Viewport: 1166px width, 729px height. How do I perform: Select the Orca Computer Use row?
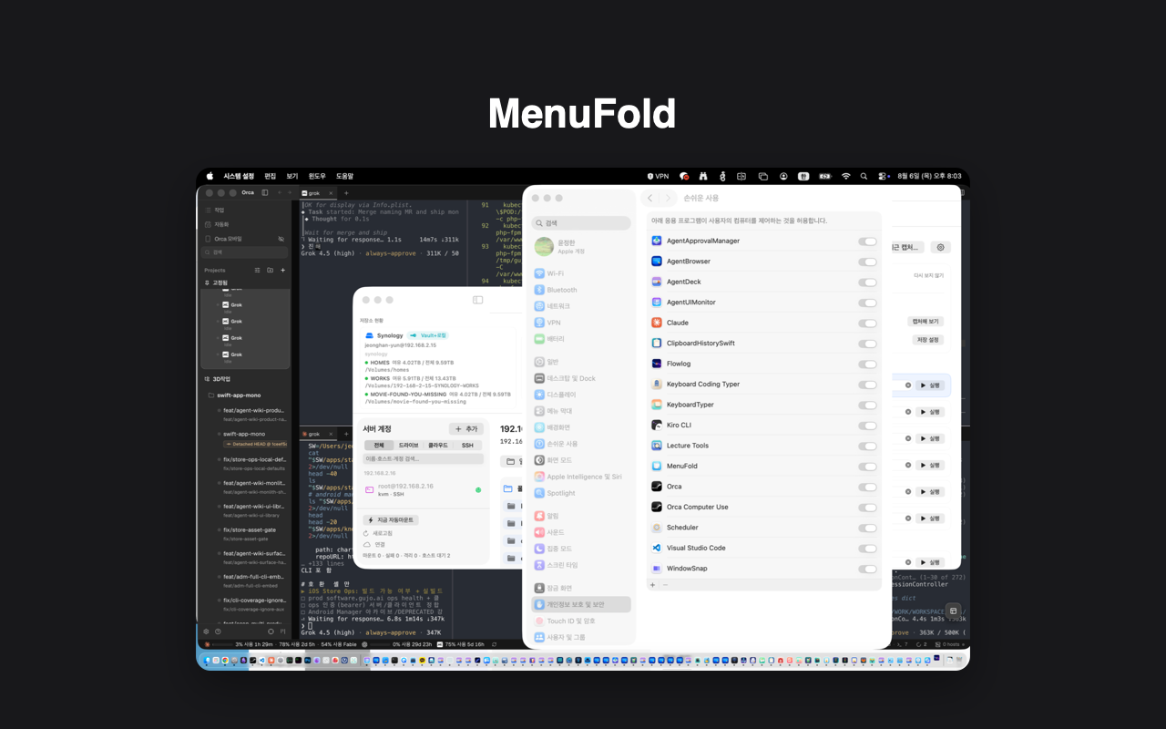click(x=764, y=507)
